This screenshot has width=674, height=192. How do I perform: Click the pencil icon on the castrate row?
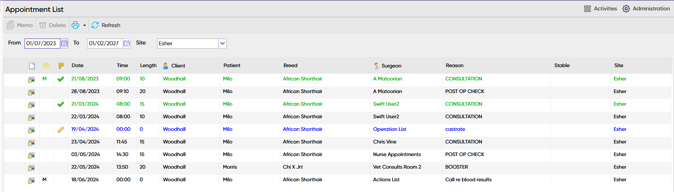61,130
